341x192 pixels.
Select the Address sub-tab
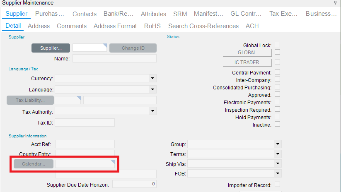(x=39, y=26)
